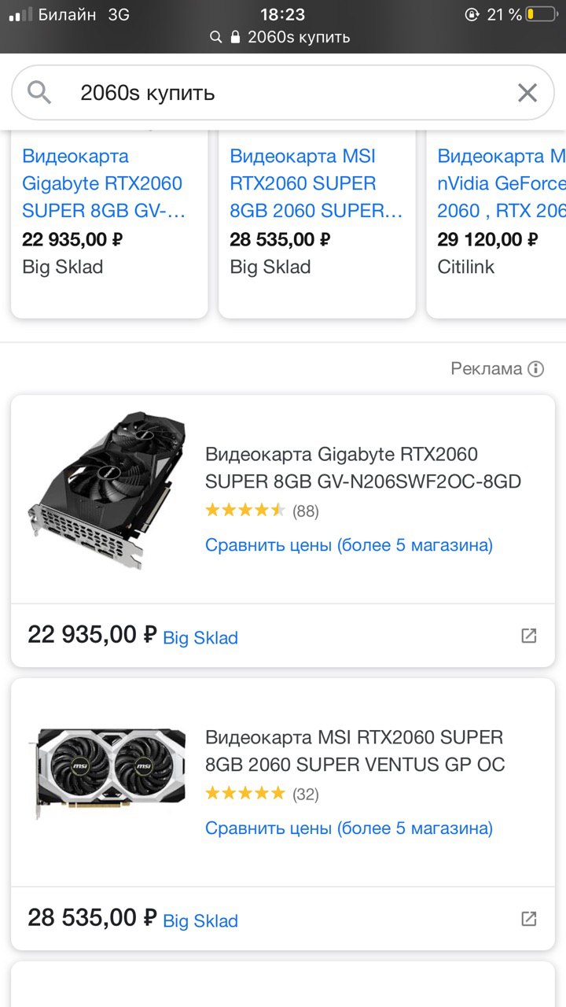Image resolution: width=566 pixels, height=1007 pixels.
Task: Open top carousel Gigabyte RTX2060 SUPER link
Action: (x=102, y=183)
